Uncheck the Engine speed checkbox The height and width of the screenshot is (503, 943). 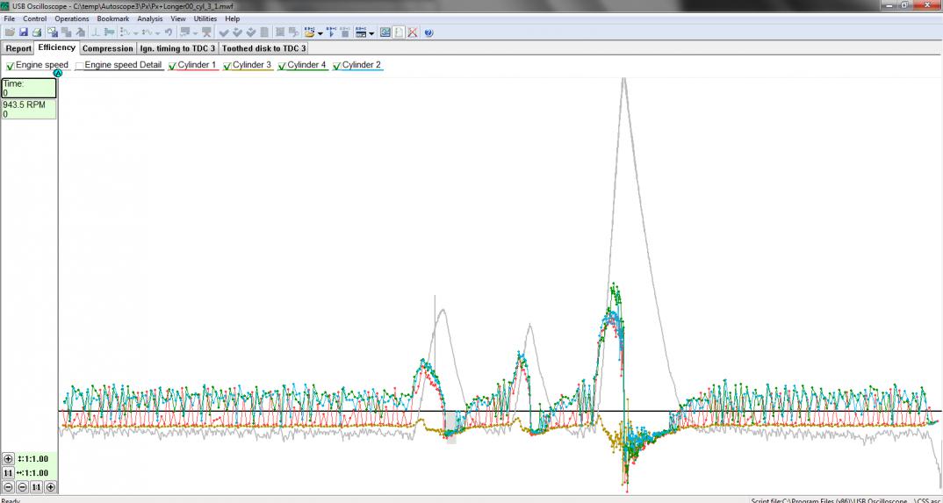click(x=11, y=66)
